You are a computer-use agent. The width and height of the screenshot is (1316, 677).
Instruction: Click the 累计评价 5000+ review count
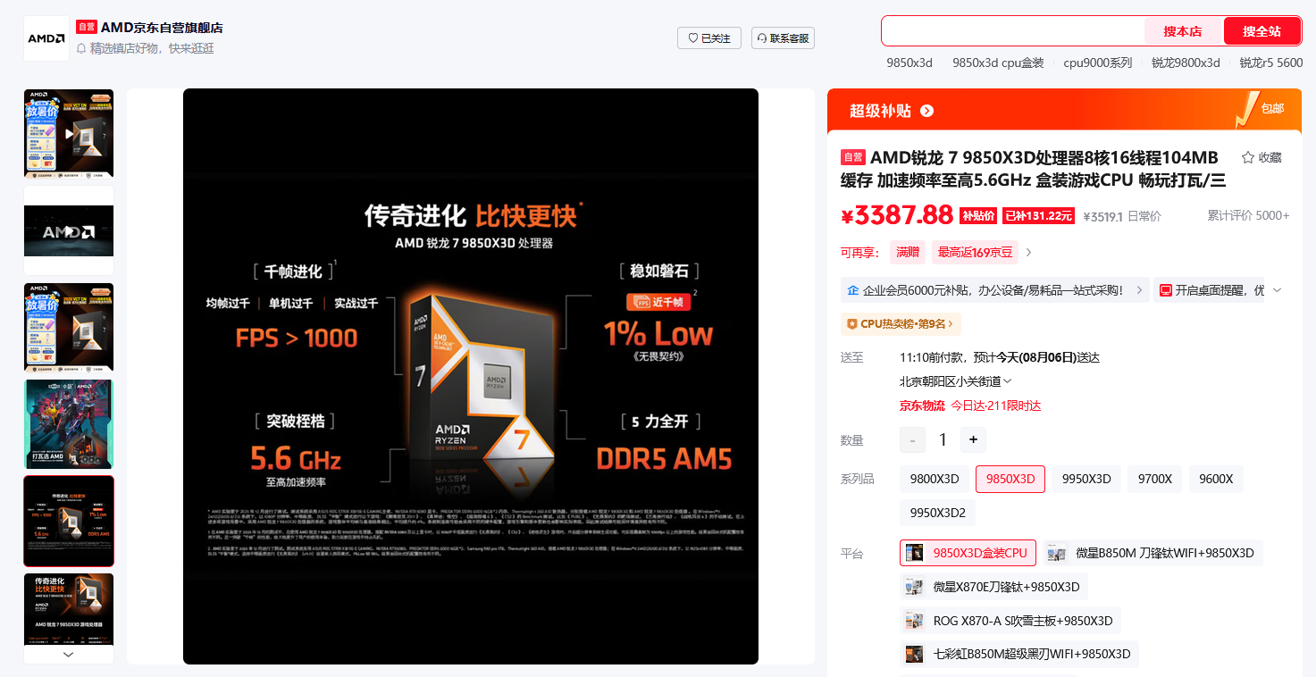1248,215
